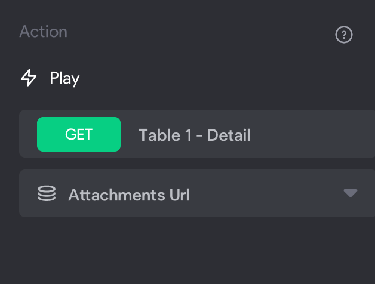Open the GET Table 1 - Detail row
This screenshot has height=284, width=375.
(x=197, y=134)
